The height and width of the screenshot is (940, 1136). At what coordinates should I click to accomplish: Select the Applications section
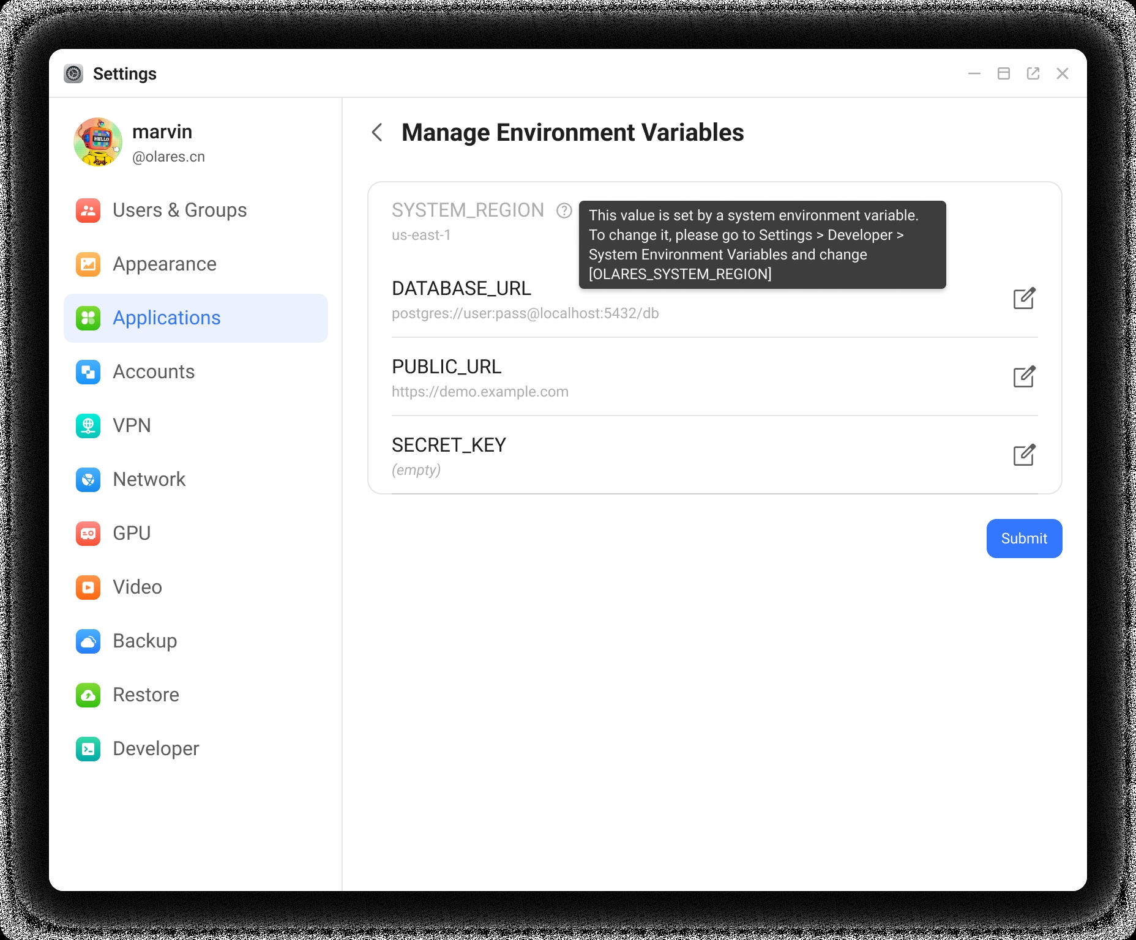pos(88,318)
